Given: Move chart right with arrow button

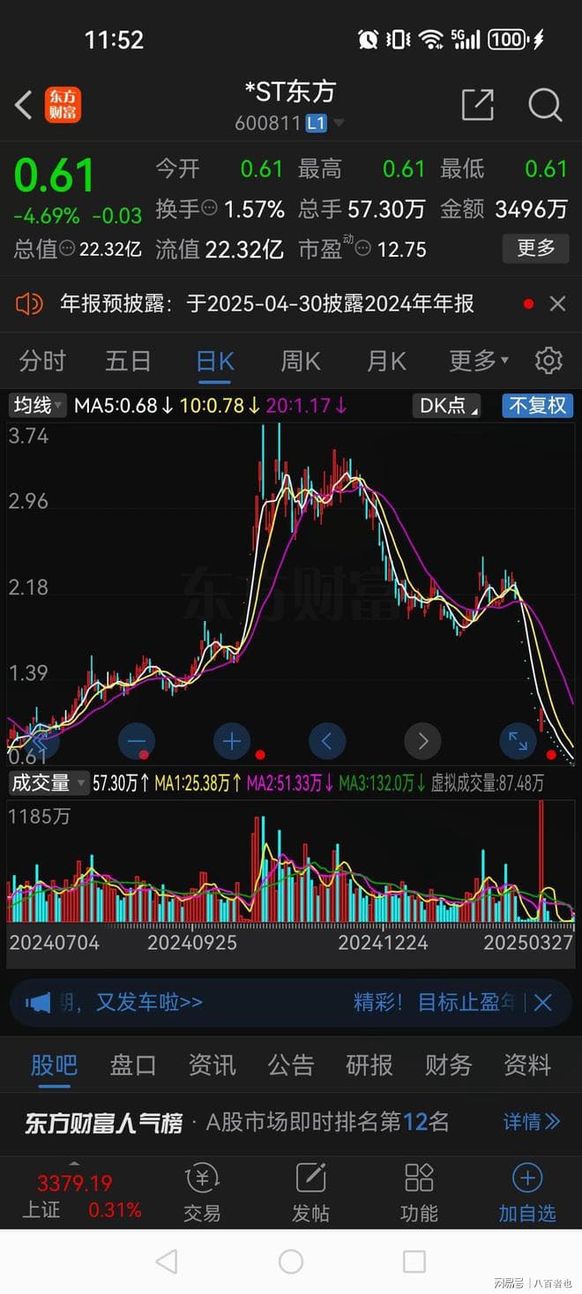Looking at the screenshot, I should pos(422,741).
